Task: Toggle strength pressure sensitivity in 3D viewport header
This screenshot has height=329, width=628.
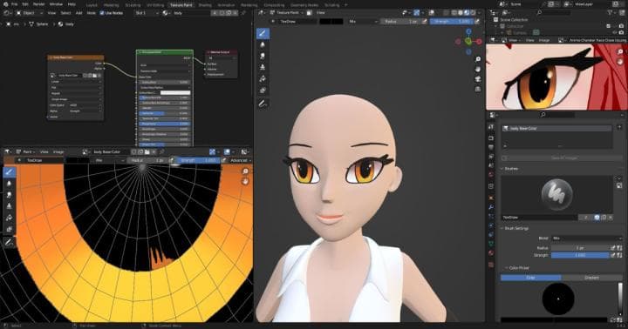Action: 477,21
